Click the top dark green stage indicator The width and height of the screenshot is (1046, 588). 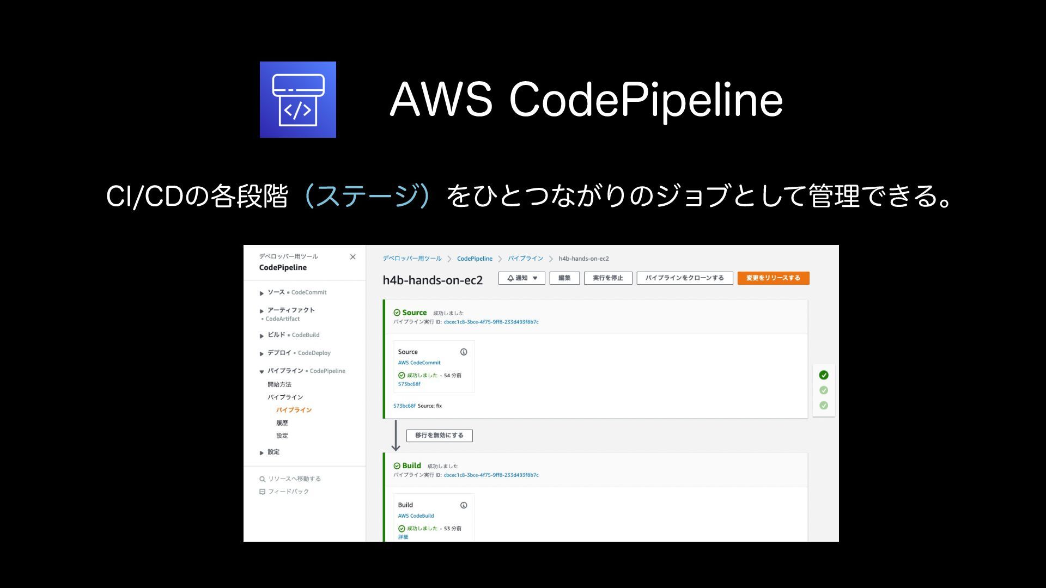pos(824,375)
